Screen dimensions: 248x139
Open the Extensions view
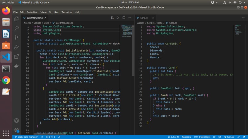17,56
